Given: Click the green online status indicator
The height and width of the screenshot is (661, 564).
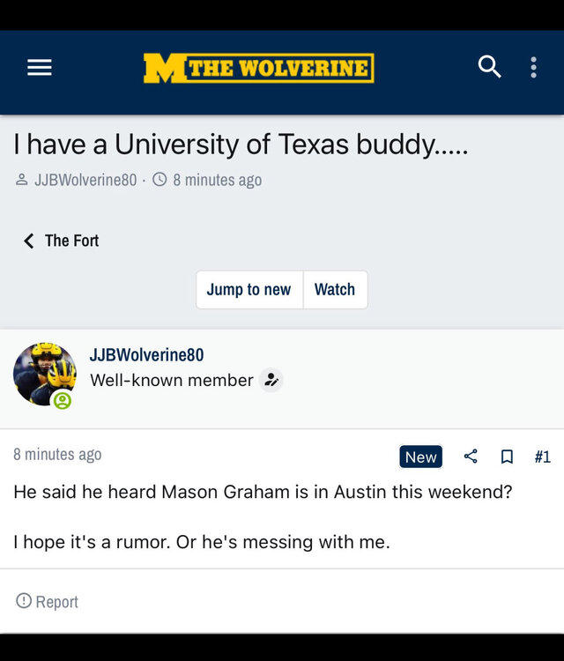Looking at the screenshot, I should [x=62, y=401].
